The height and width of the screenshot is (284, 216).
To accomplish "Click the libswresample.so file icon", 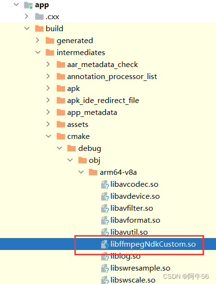I will 105,268.
